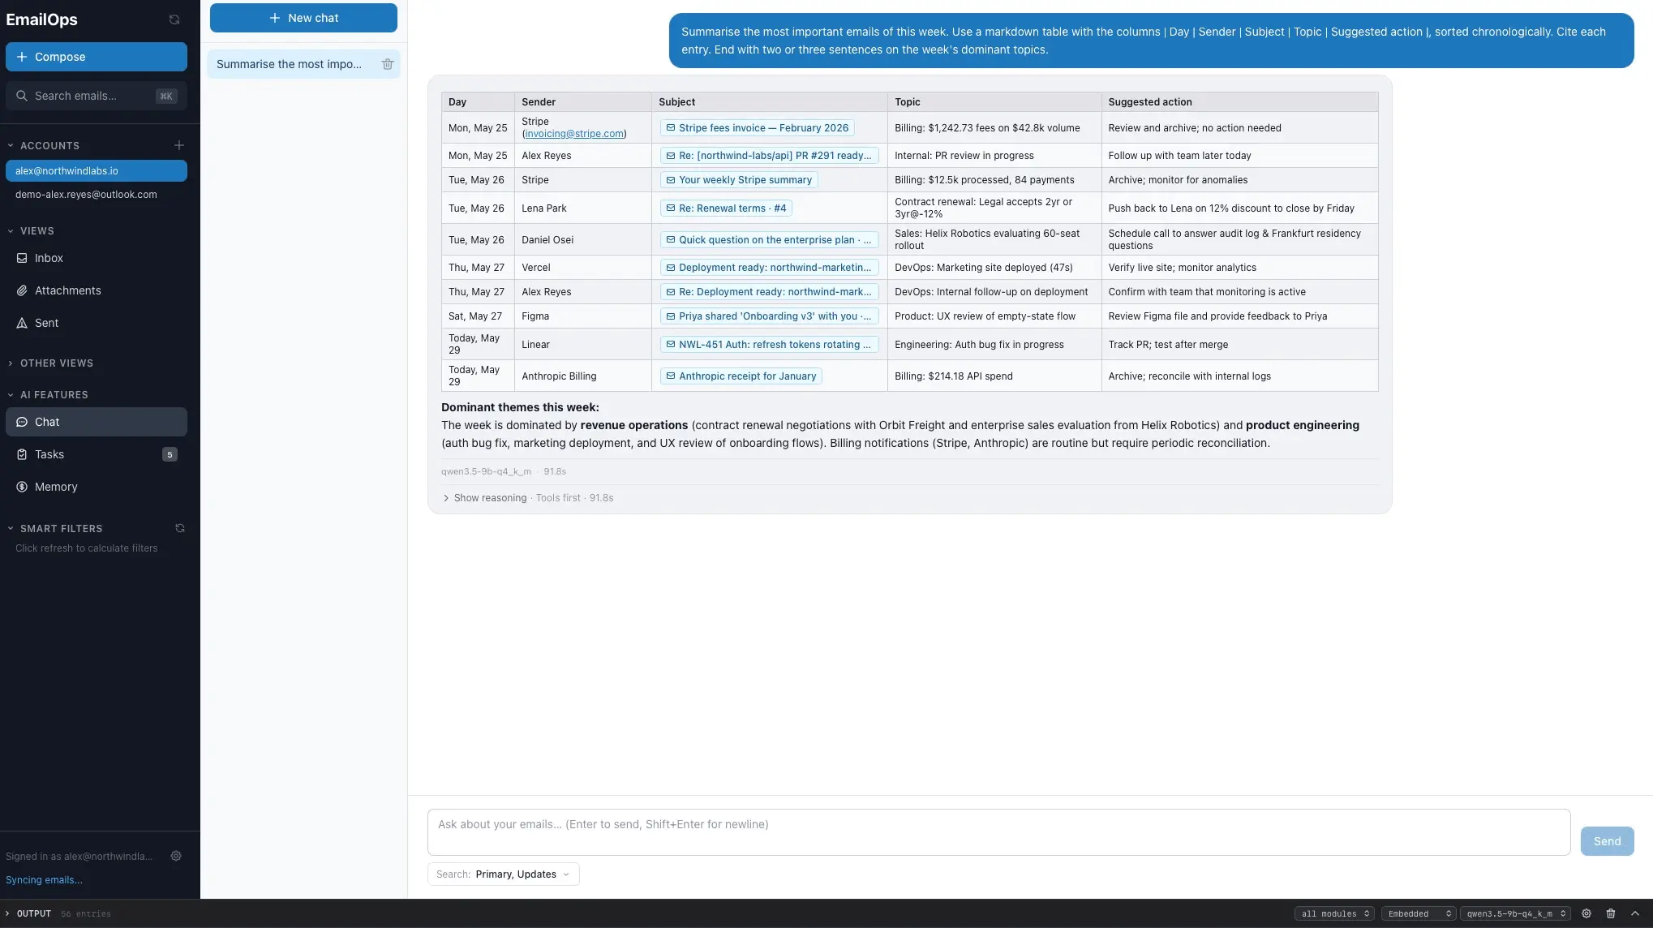Open 'Re: Renewal terms · #4' email citation
1653x928 pixels.
point(726,208)
